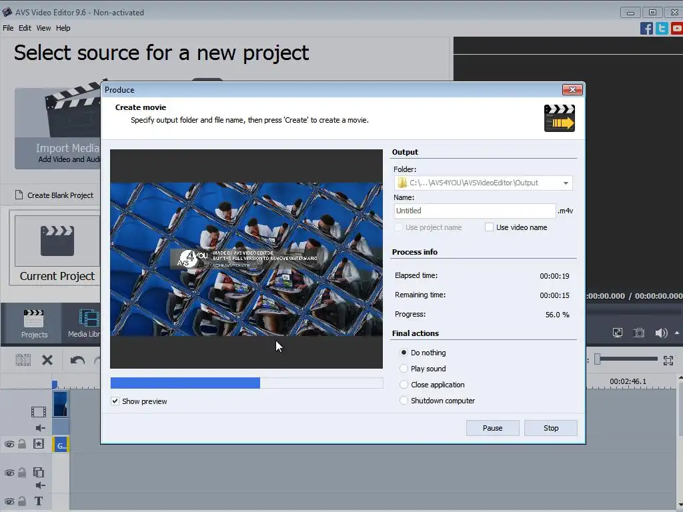Click the Progress value 56.0 %
683x512 pixels.
557,315
